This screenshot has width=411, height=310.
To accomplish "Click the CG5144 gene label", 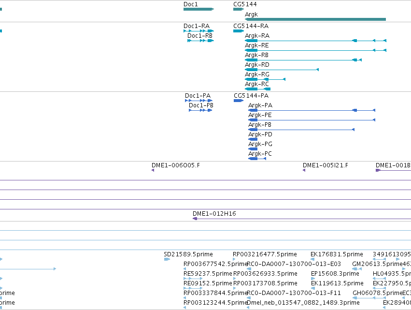I will pos(245,4).
